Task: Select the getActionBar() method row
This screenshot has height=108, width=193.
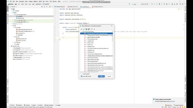Action: point(96,37)
